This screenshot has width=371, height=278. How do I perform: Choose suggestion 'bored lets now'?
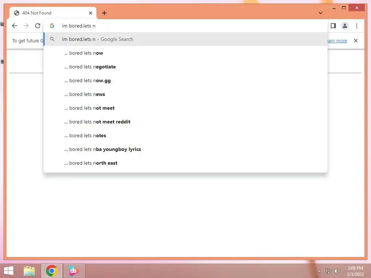186,53
